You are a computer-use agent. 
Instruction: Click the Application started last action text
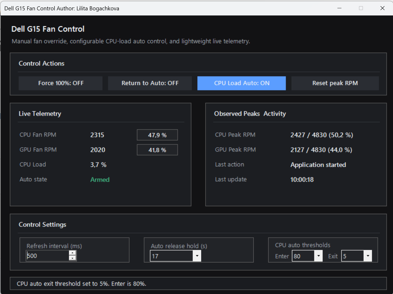(x=318, y=165)
